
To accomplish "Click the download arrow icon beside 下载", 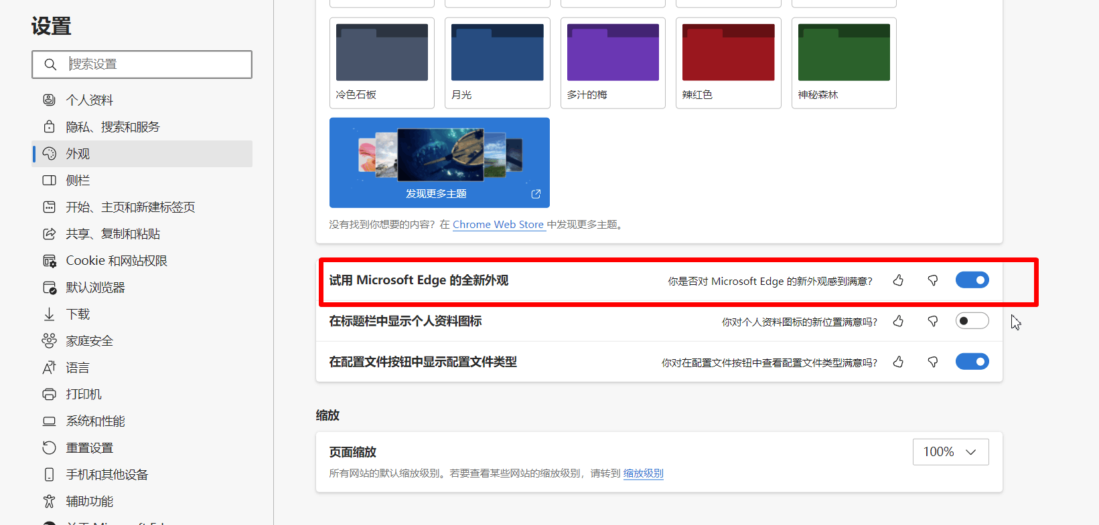I will pyautogui.click(x=49, y=314).
